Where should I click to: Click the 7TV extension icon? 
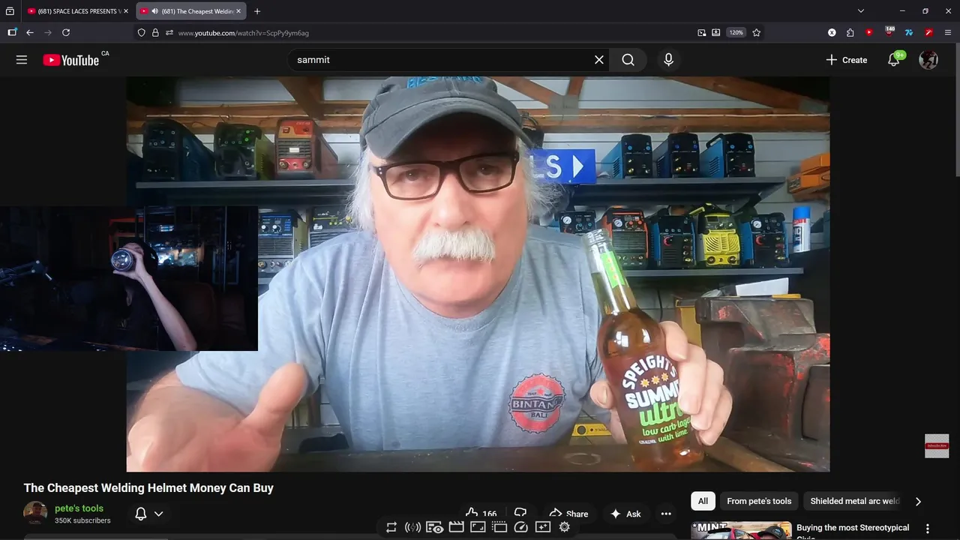[908, 32]
